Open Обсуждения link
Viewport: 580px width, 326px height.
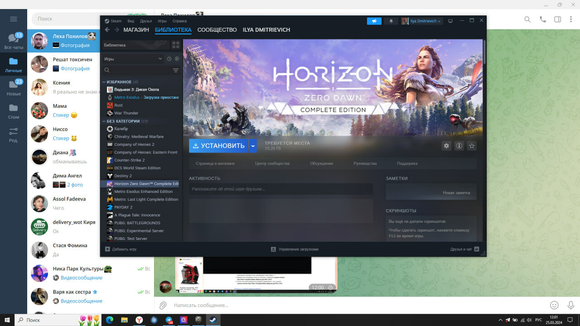pos(322,163)
